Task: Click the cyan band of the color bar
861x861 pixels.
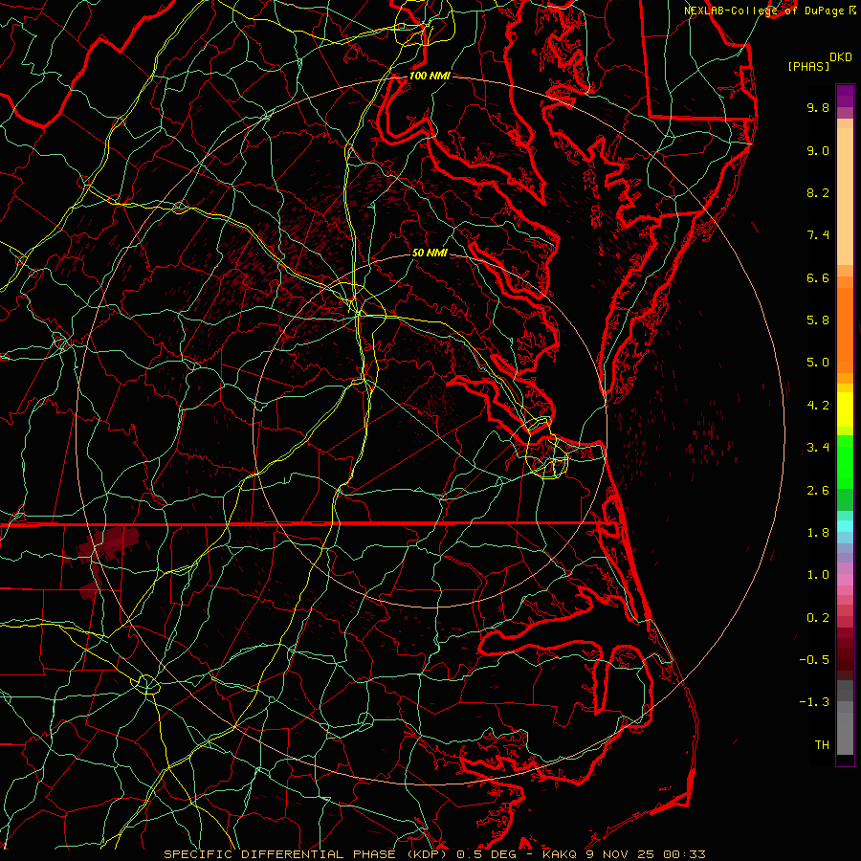Action: tap(845, 526)
